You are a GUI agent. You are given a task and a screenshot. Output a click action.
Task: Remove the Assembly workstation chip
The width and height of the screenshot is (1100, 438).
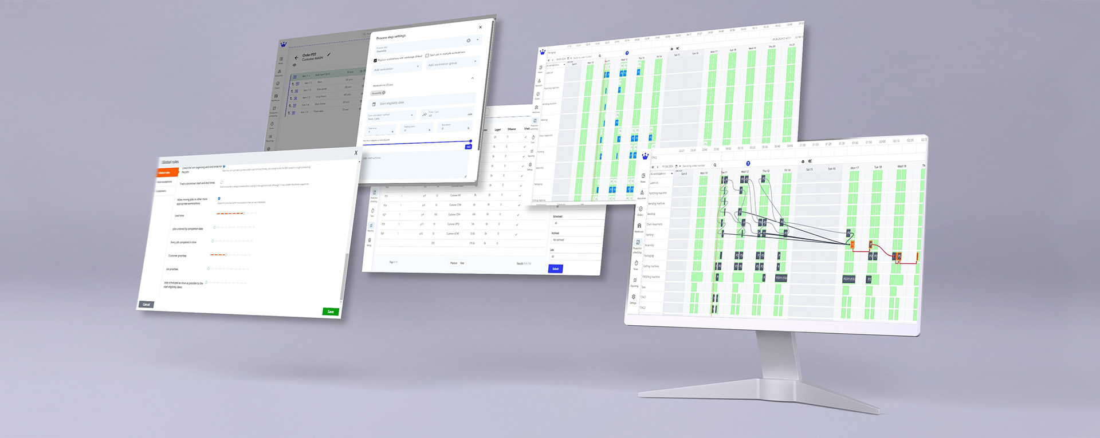[384, 93]
